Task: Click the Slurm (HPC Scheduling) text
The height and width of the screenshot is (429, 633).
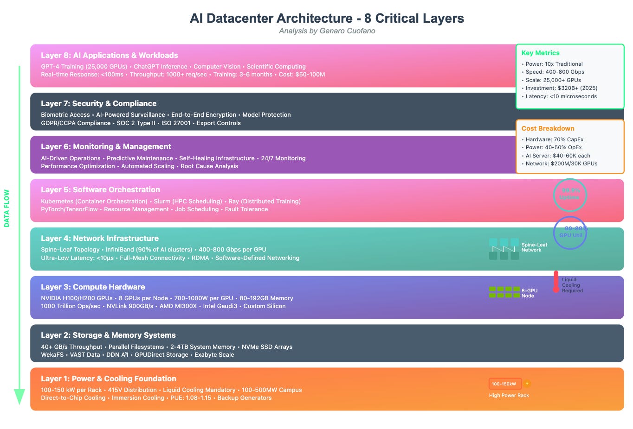Action: (188, 201)
